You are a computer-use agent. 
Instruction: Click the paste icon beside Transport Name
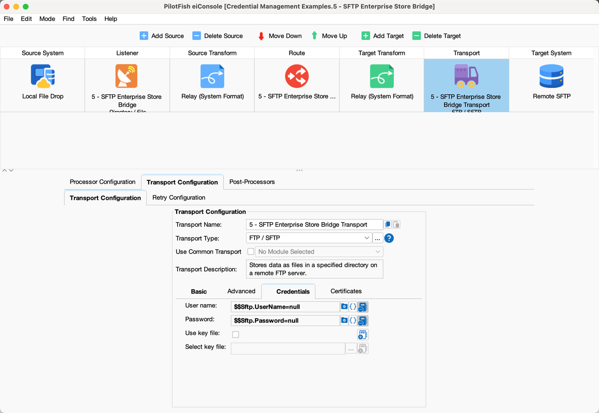pos(396,225)
